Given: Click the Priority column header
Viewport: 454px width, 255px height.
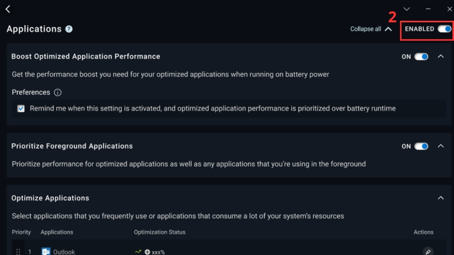Looking at the screenshot, I should point(21,232).
